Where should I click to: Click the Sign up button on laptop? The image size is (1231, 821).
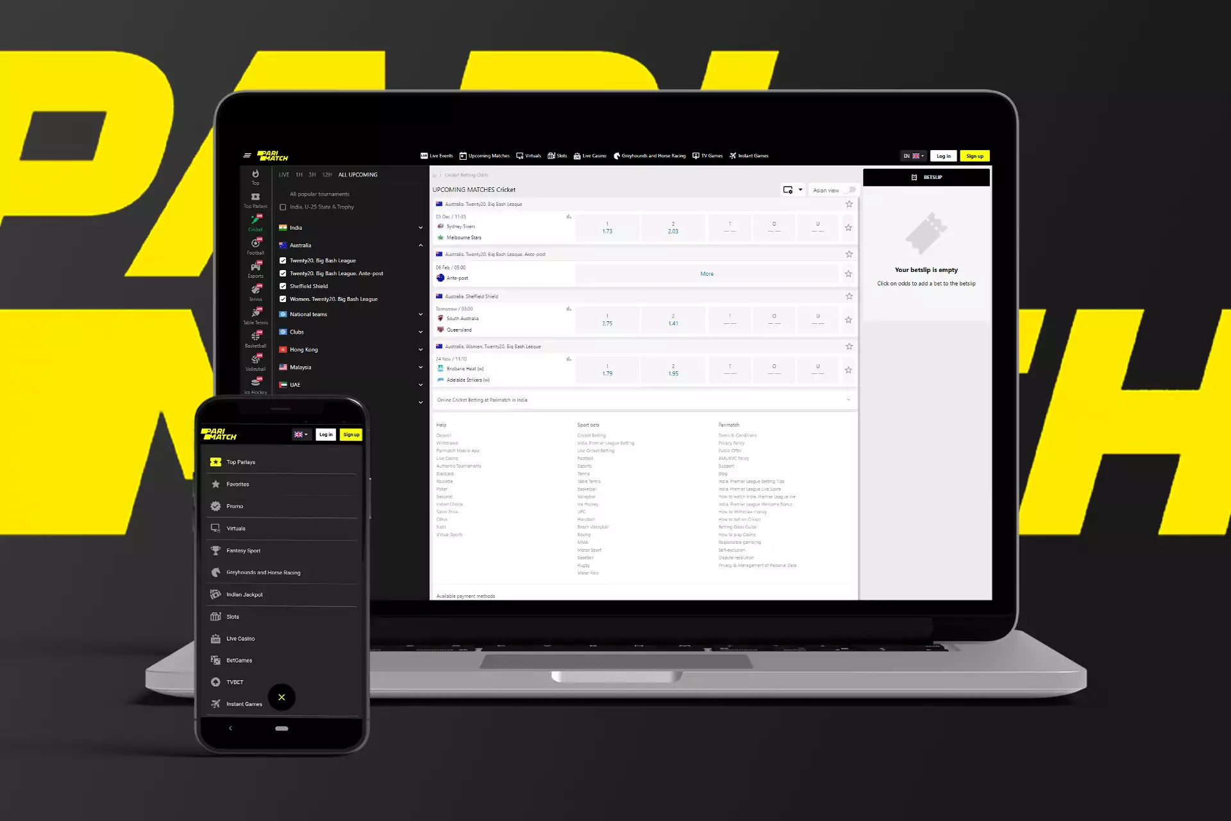coord(975,156)
